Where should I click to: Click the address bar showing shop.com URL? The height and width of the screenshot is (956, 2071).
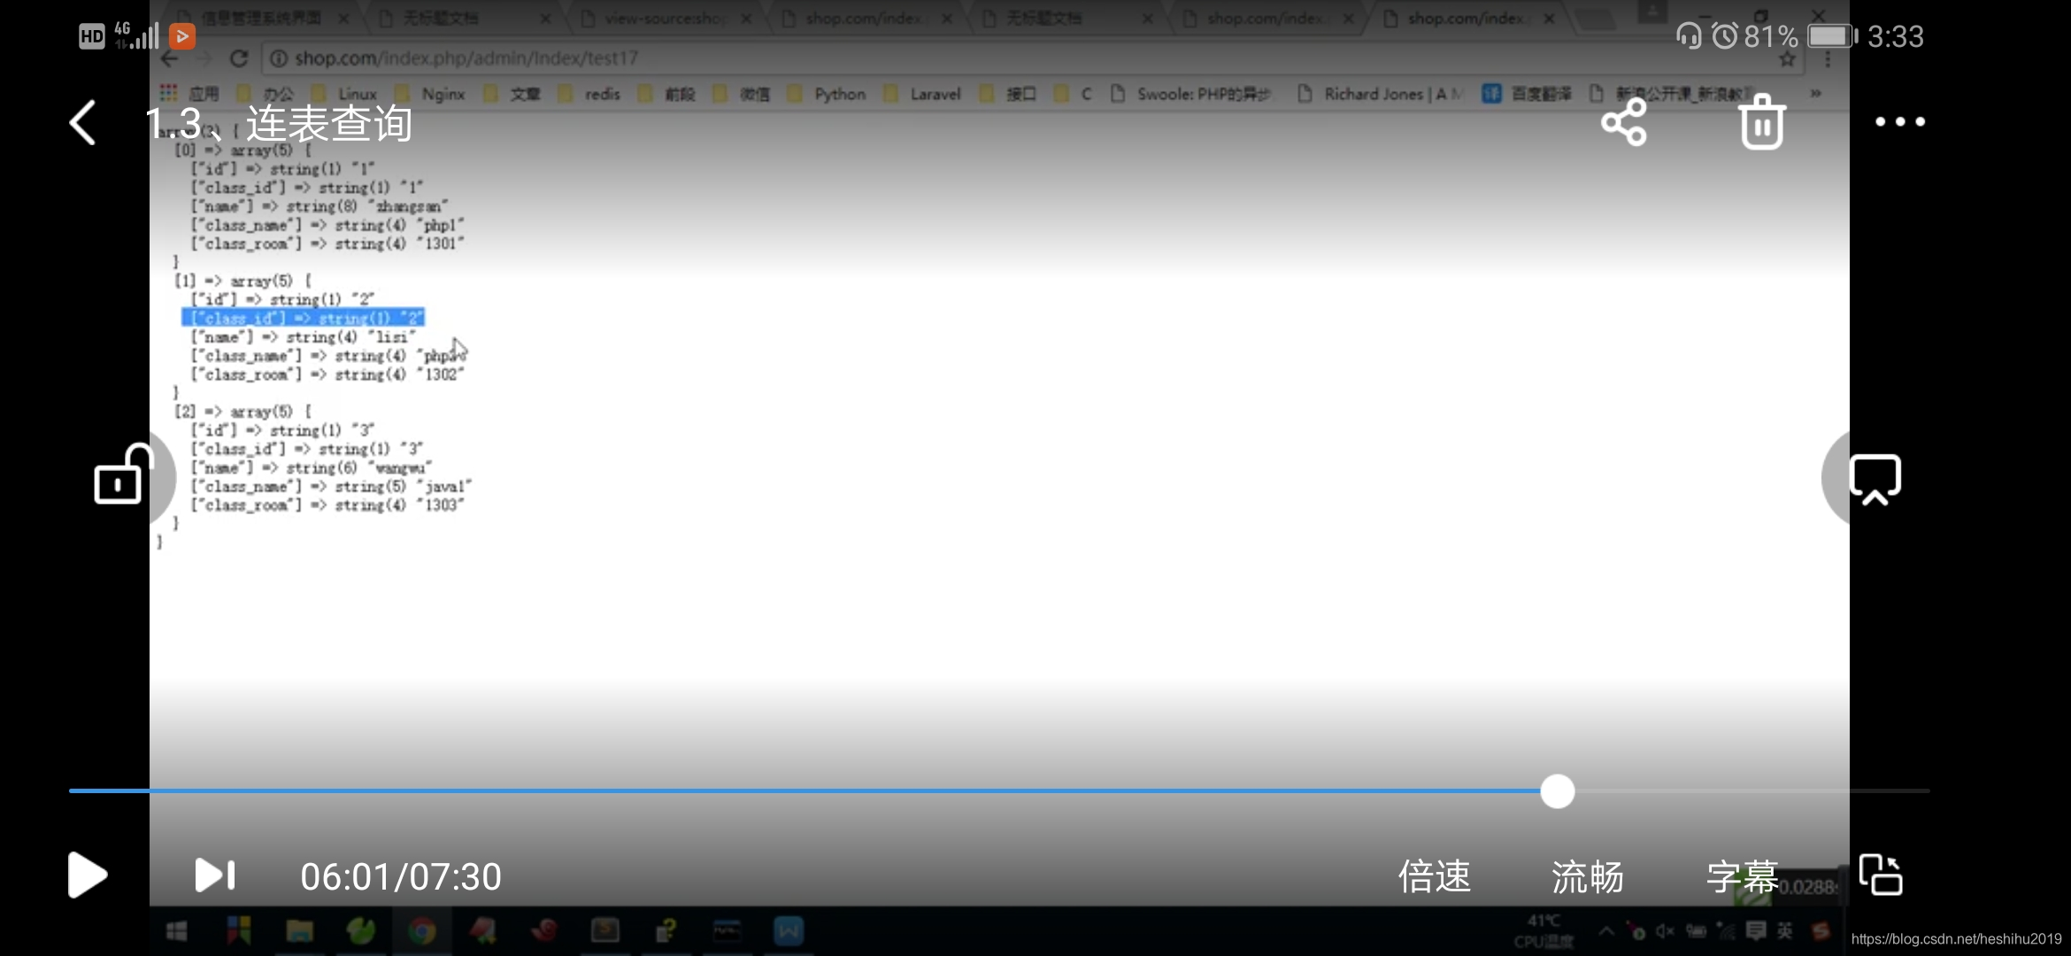1018,58
